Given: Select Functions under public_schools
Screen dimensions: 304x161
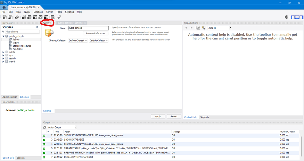Looking at the screenshot, I should pyautogui.click(x=18, y=49).
